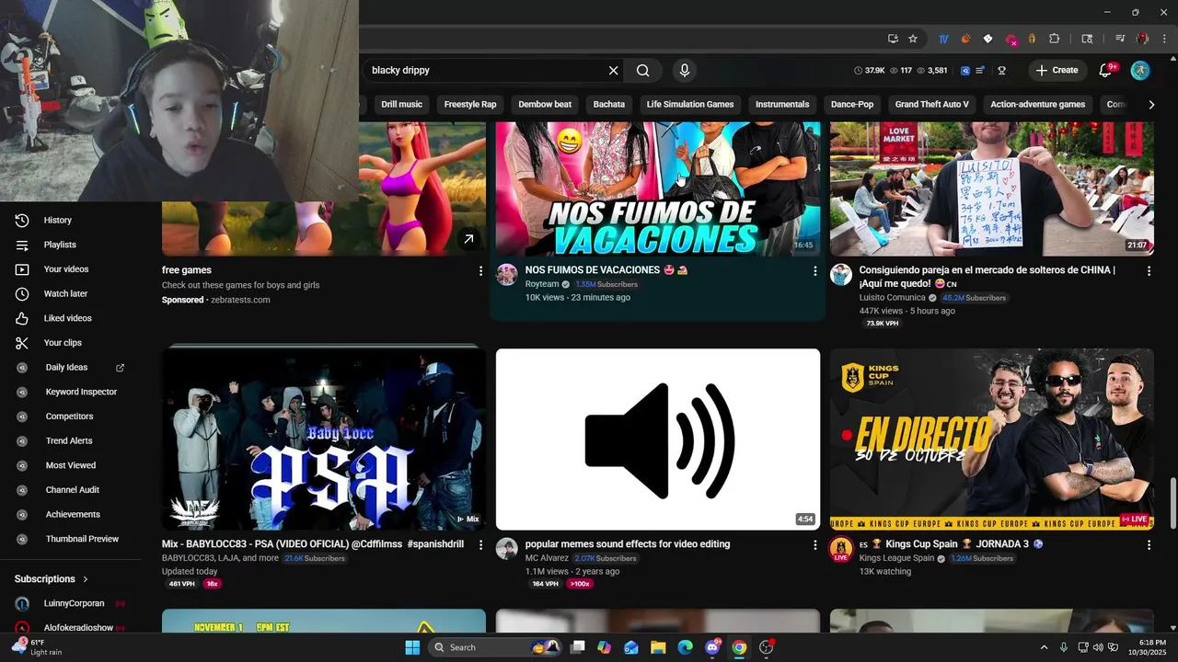Open options for NOS FUIMOS DE VACACIONES video
The height and width of the screenshot is (662, 1178).
(x=814, y=271)
